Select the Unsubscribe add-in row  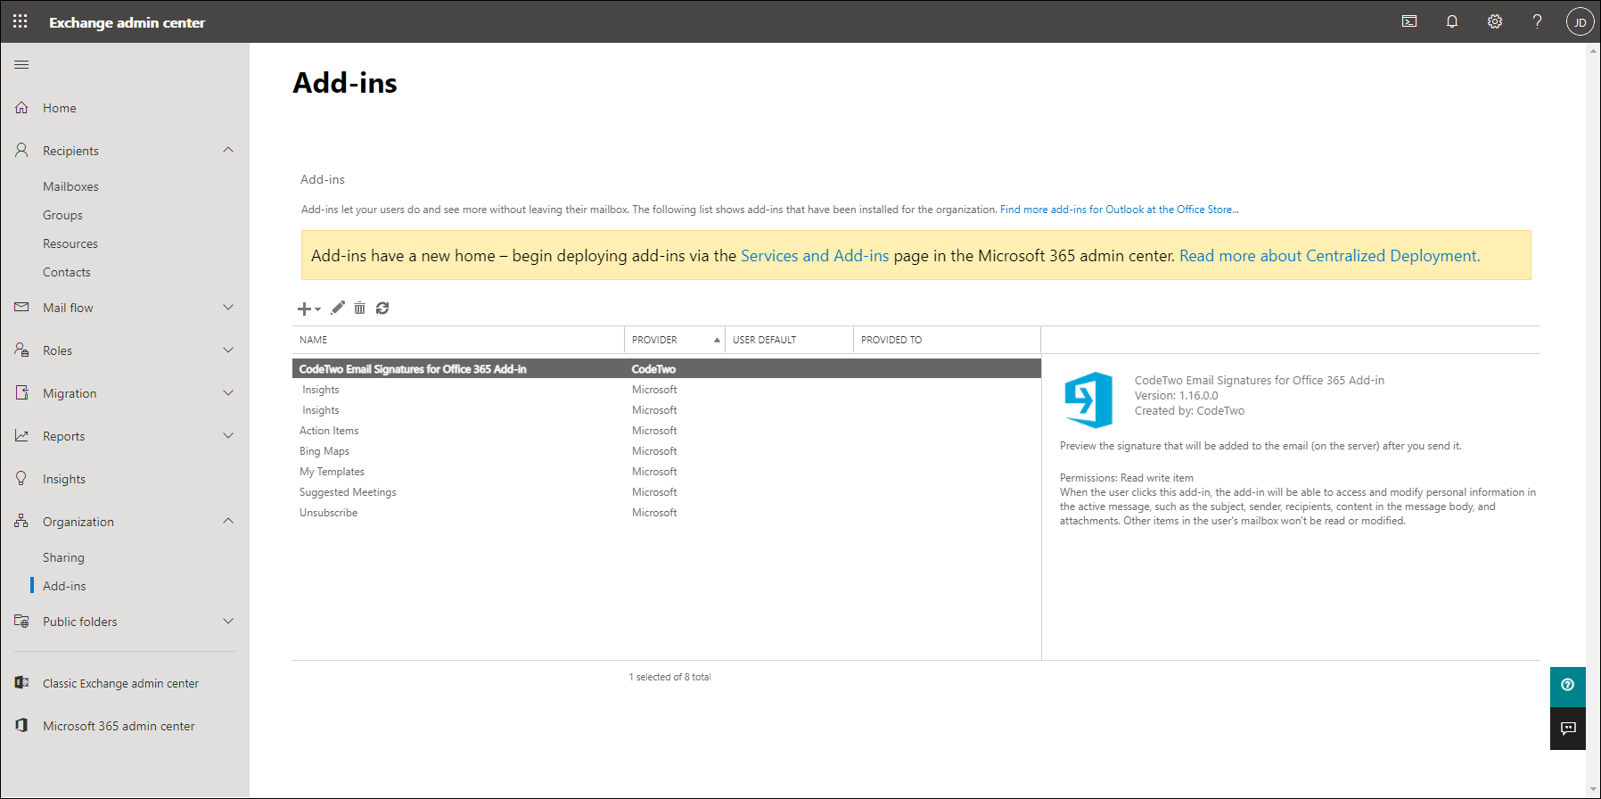coord(667,513)
